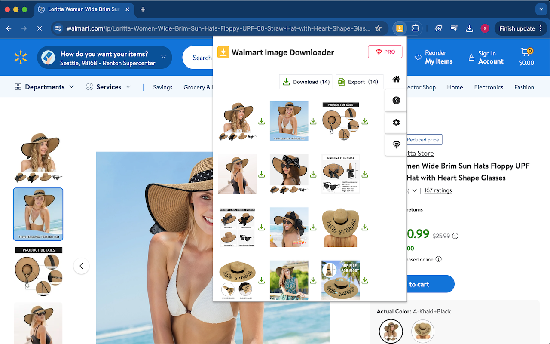The height and width of the screenshot is (344, 550).
Task: Click the info icon beside $25.99
Action: pyautogui.click(x=455, y=236)
